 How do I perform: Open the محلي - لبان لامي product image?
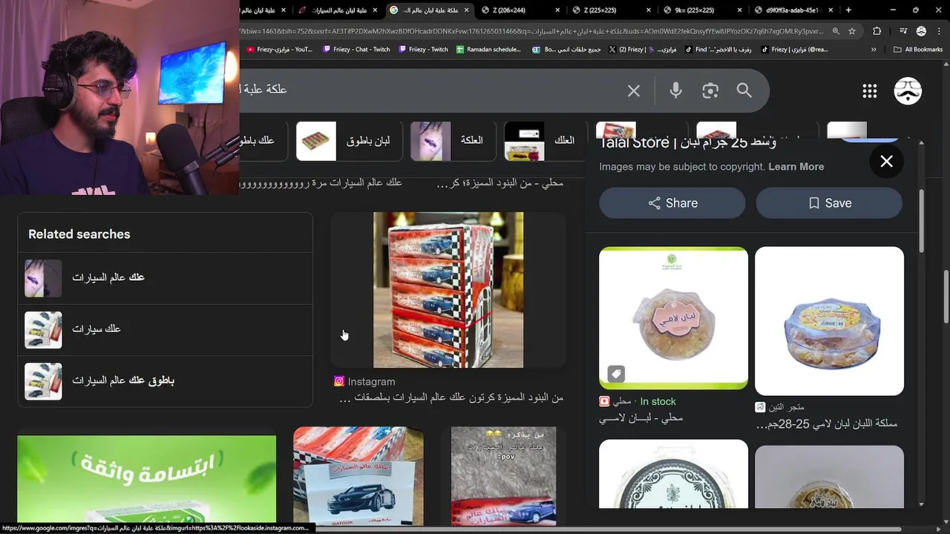tap(673, 317)
